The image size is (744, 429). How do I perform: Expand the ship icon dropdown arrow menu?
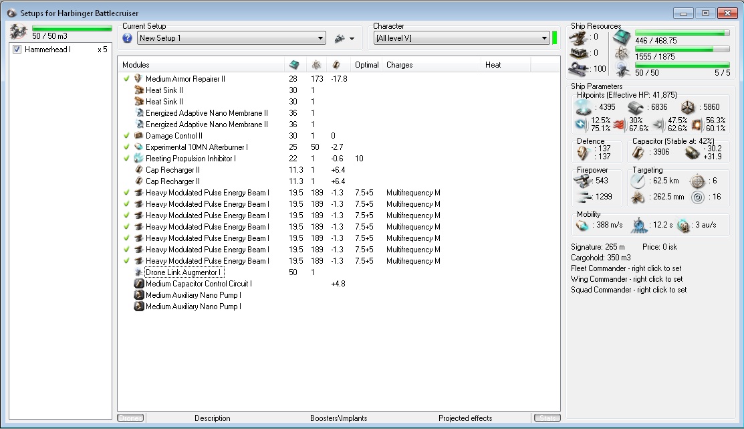coord(352,39)
